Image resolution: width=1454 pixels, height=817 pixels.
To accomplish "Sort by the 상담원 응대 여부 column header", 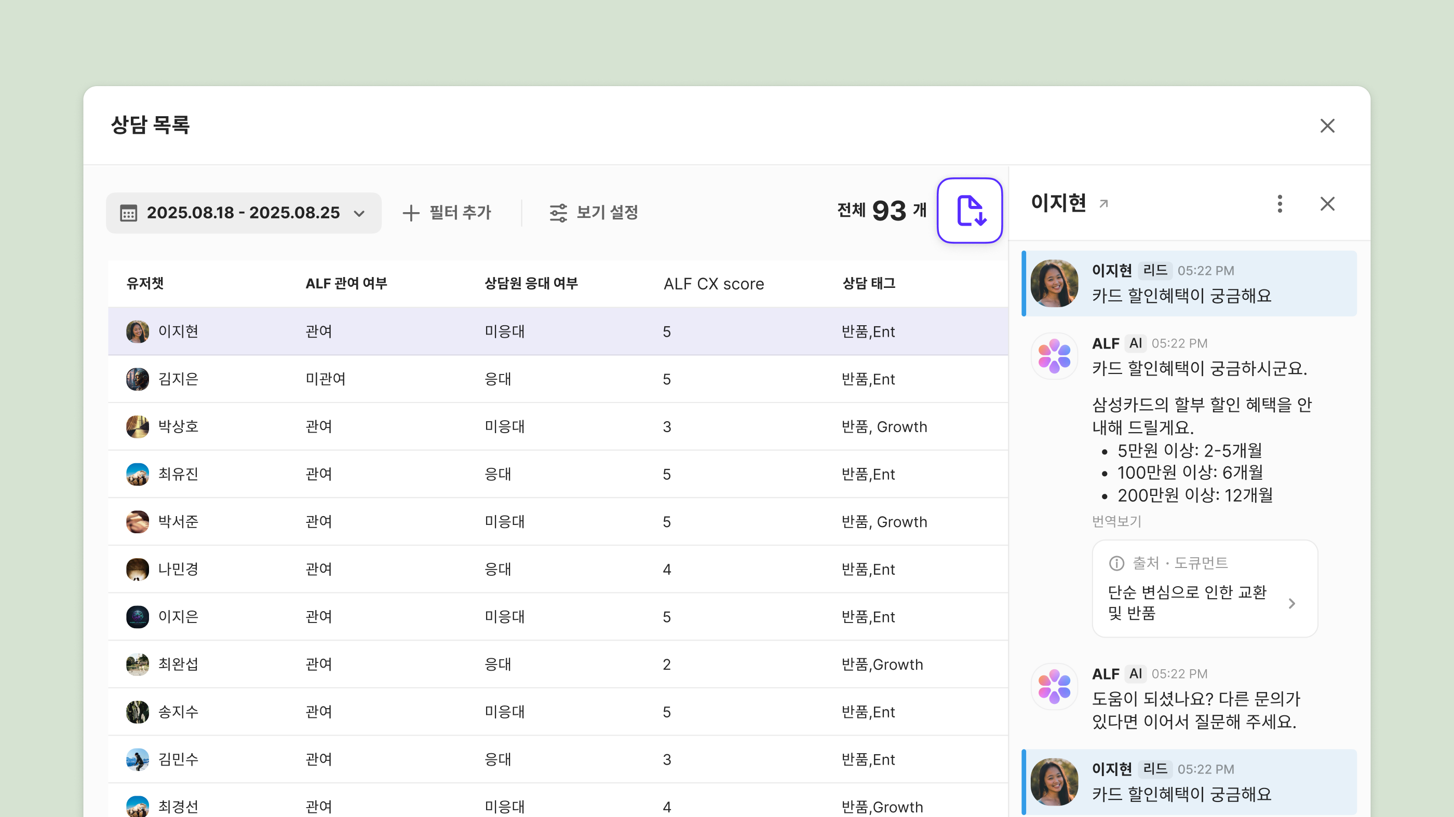I will (531, 284).
